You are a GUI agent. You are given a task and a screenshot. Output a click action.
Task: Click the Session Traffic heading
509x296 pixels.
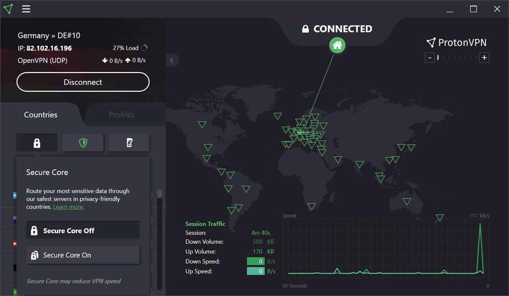coord(205,223)
